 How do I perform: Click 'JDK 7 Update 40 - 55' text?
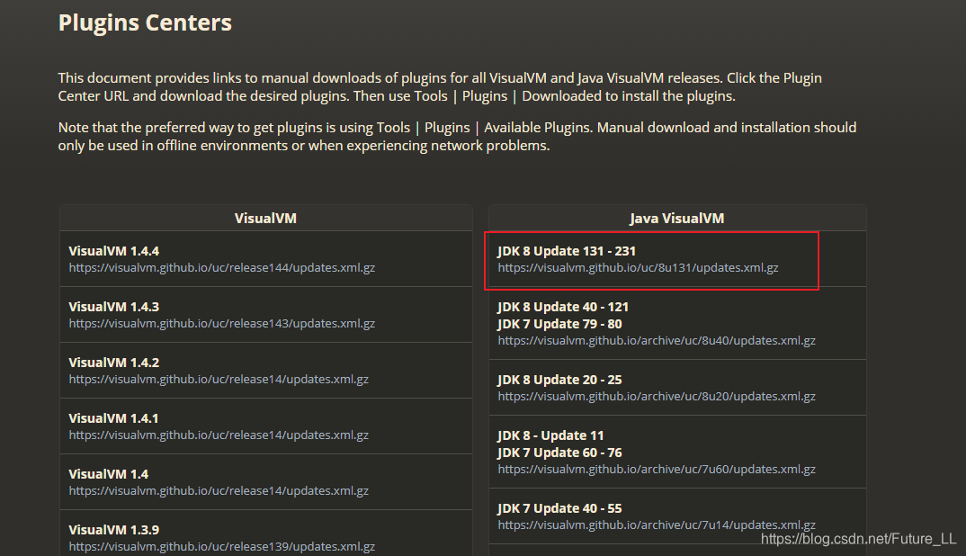[x=560, y=508]
